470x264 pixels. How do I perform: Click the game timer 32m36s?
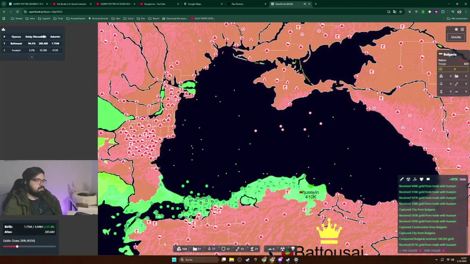456,37
